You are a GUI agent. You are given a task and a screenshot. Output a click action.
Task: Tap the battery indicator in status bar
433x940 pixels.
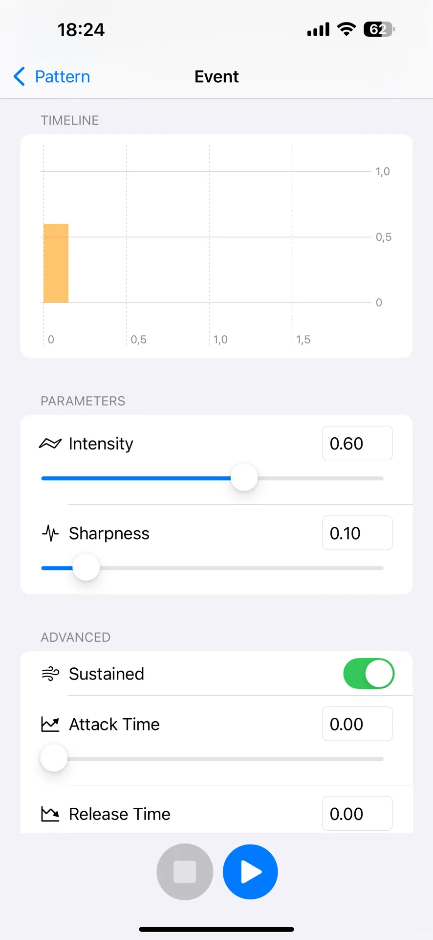pyautogui.click(x=378, y=30)
